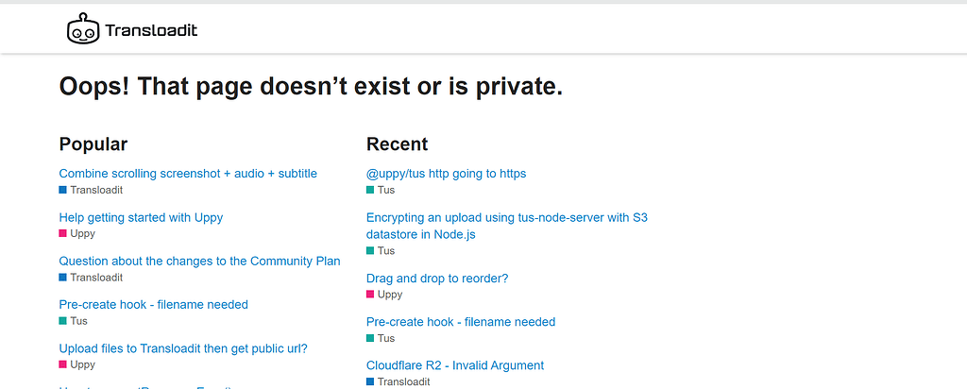Viewport: 967px width, 389px height.
Task: Open 'Drag and drop to reorder?' topic
Action: point(437,279)
